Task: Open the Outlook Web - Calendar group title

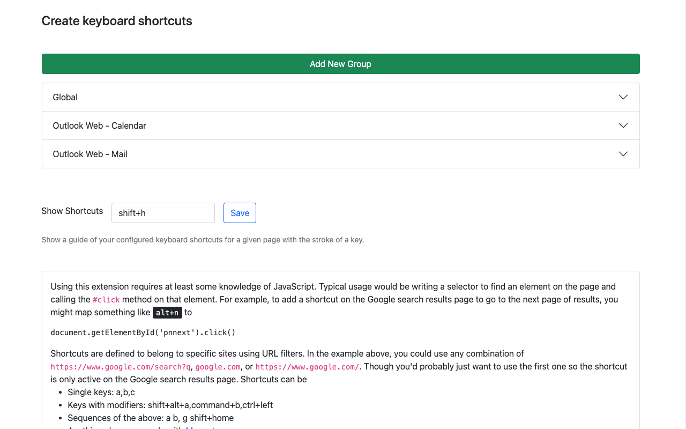Action: pos(99,125)
